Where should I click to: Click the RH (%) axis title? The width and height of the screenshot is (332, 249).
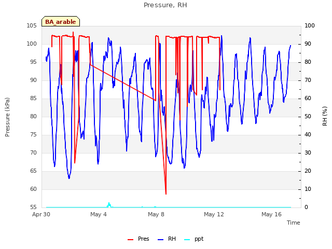[325, 116]
